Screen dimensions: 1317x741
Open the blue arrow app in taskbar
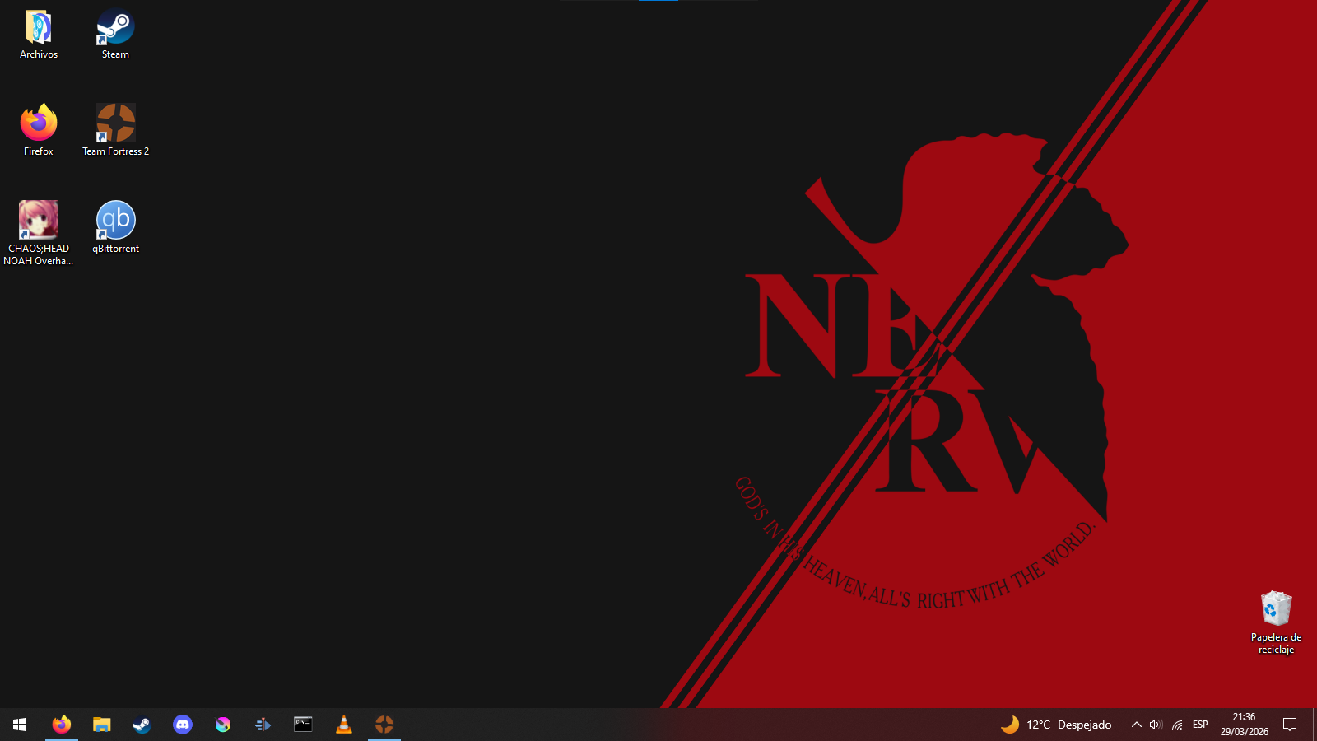click(263, 725)
